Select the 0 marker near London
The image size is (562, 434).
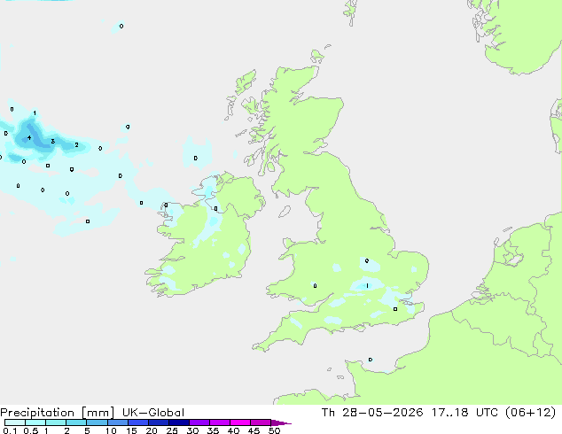(x=395, y=309)
